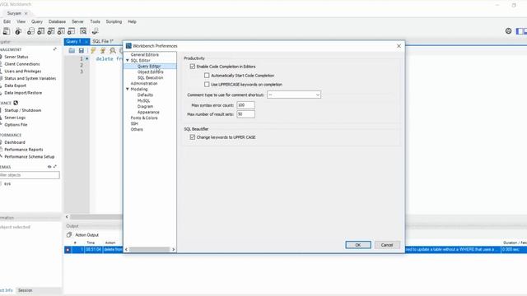Enable Use UPPERCASE keywords on completion
The image size is (527, 296).
[207, 85]
